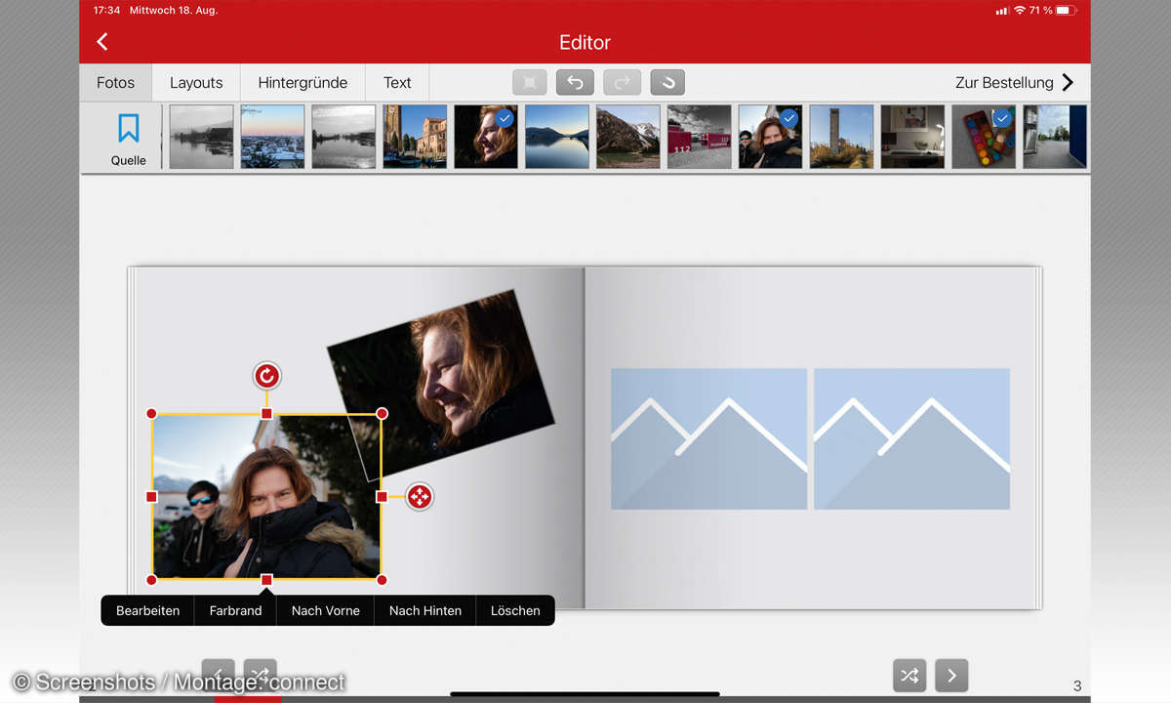Tap the red move handle beside the photo
This screenshot has height=703, width=1171.
tap(420, 497)
